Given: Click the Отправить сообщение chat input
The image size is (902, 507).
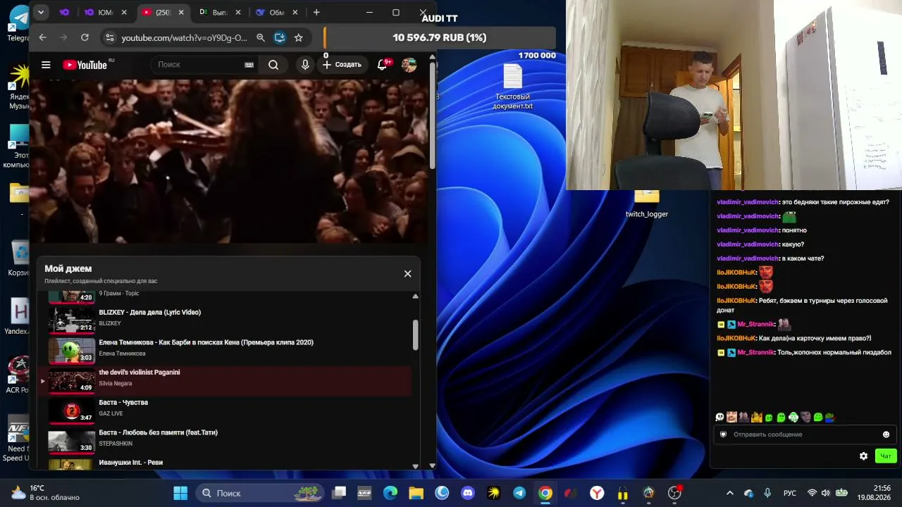Looking at the screenshot, I should [x=805, y=434].
